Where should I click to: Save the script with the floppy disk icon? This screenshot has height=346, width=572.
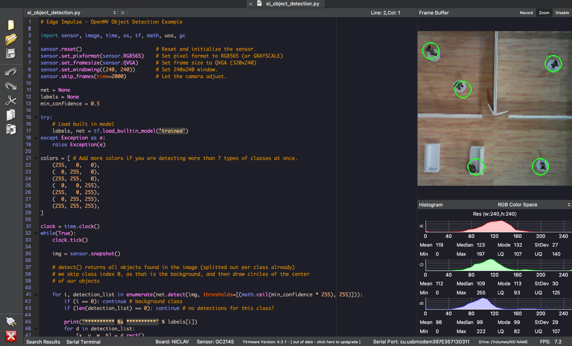tap(11, 54)
